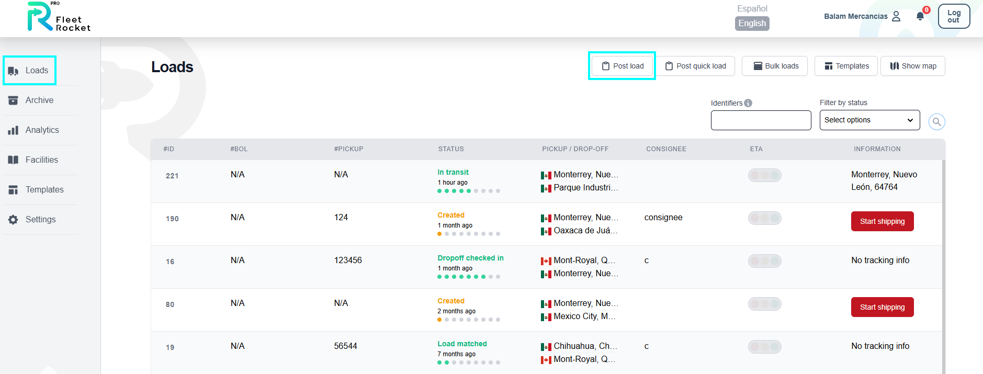This screenshot has height=374, width=983.
Task: Click the STATUS column header
Action: pyautogui.click(x=451, y=149)
